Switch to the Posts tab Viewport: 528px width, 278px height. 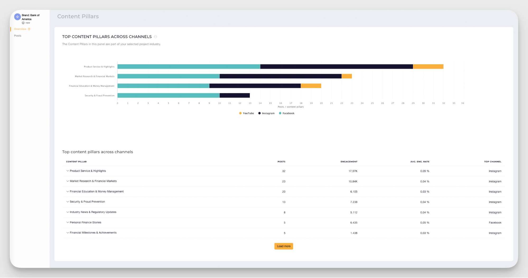click(x=17, y=36)
